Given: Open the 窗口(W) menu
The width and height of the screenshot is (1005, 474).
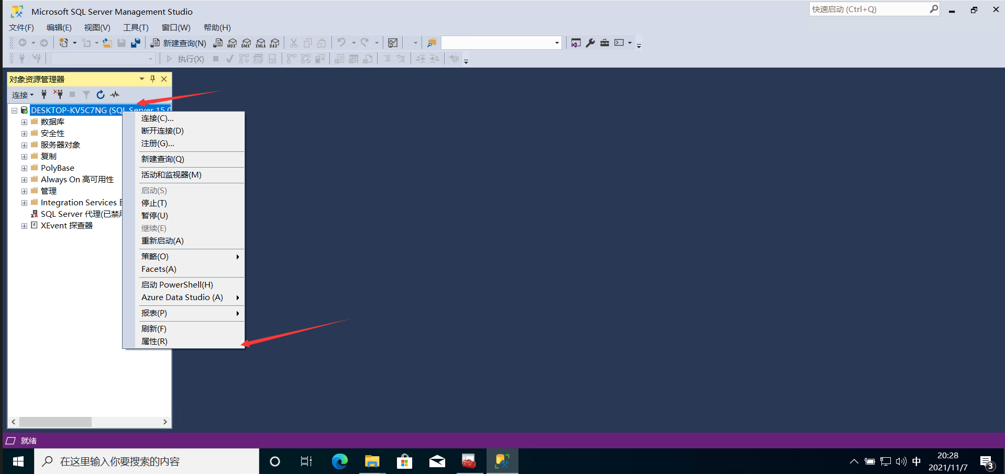Looking at the screenshot, I should click(176, 27).
